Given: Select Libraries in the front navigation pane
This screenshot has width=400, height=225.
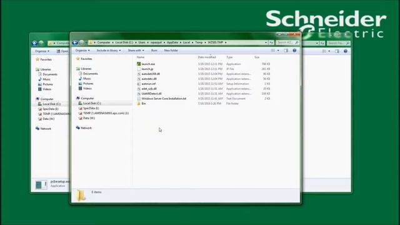Looking at the screenshot, I should [x=86, y=69].
